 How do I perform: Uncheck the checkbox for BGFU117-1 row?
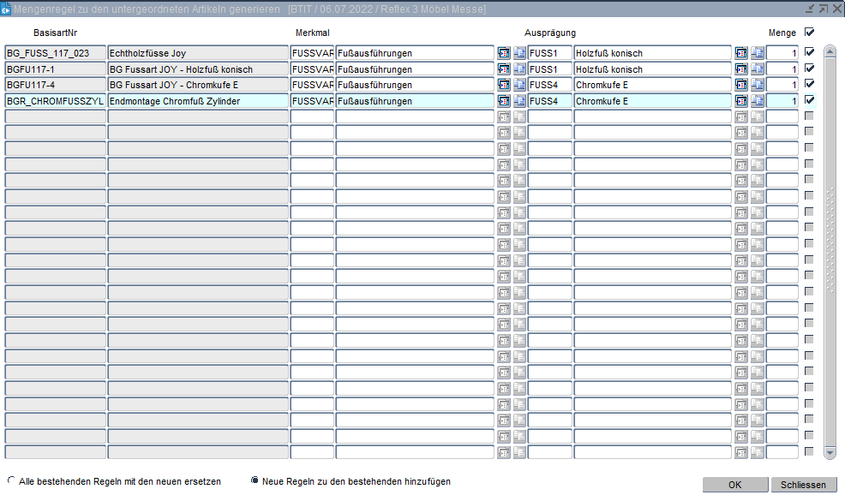pyautogui.click(x=809, y=69)
